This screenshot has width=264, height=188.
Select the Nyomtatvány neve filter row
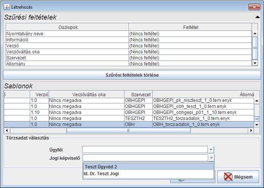point(129,34)
